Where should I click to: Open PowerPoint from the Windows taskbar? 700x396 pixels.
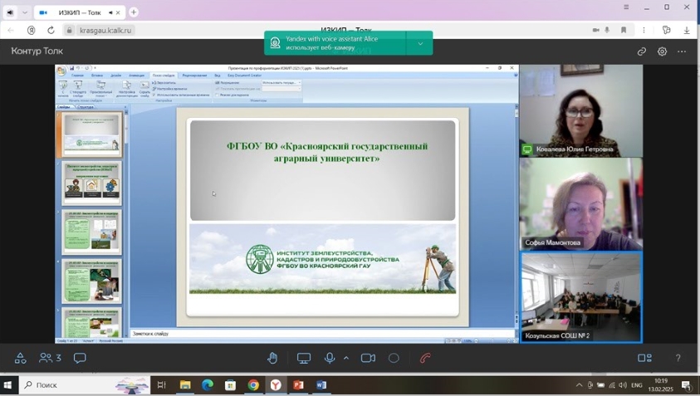[298, 385]
